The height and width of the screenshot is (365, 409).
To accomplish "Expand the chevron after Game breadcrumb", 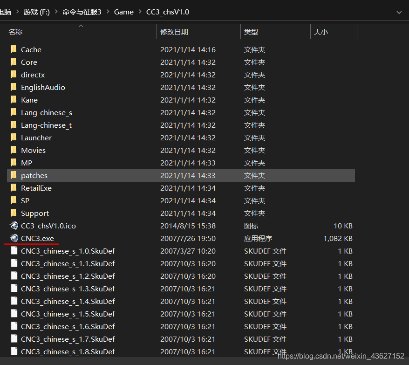I will click(x=140, y=12).
